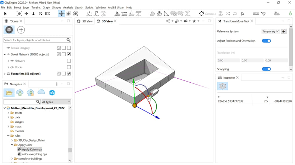The height and width of the screenshot is (165, 295).
Task: Click the green lock icon in toolbar
Action: coord(290,14)
